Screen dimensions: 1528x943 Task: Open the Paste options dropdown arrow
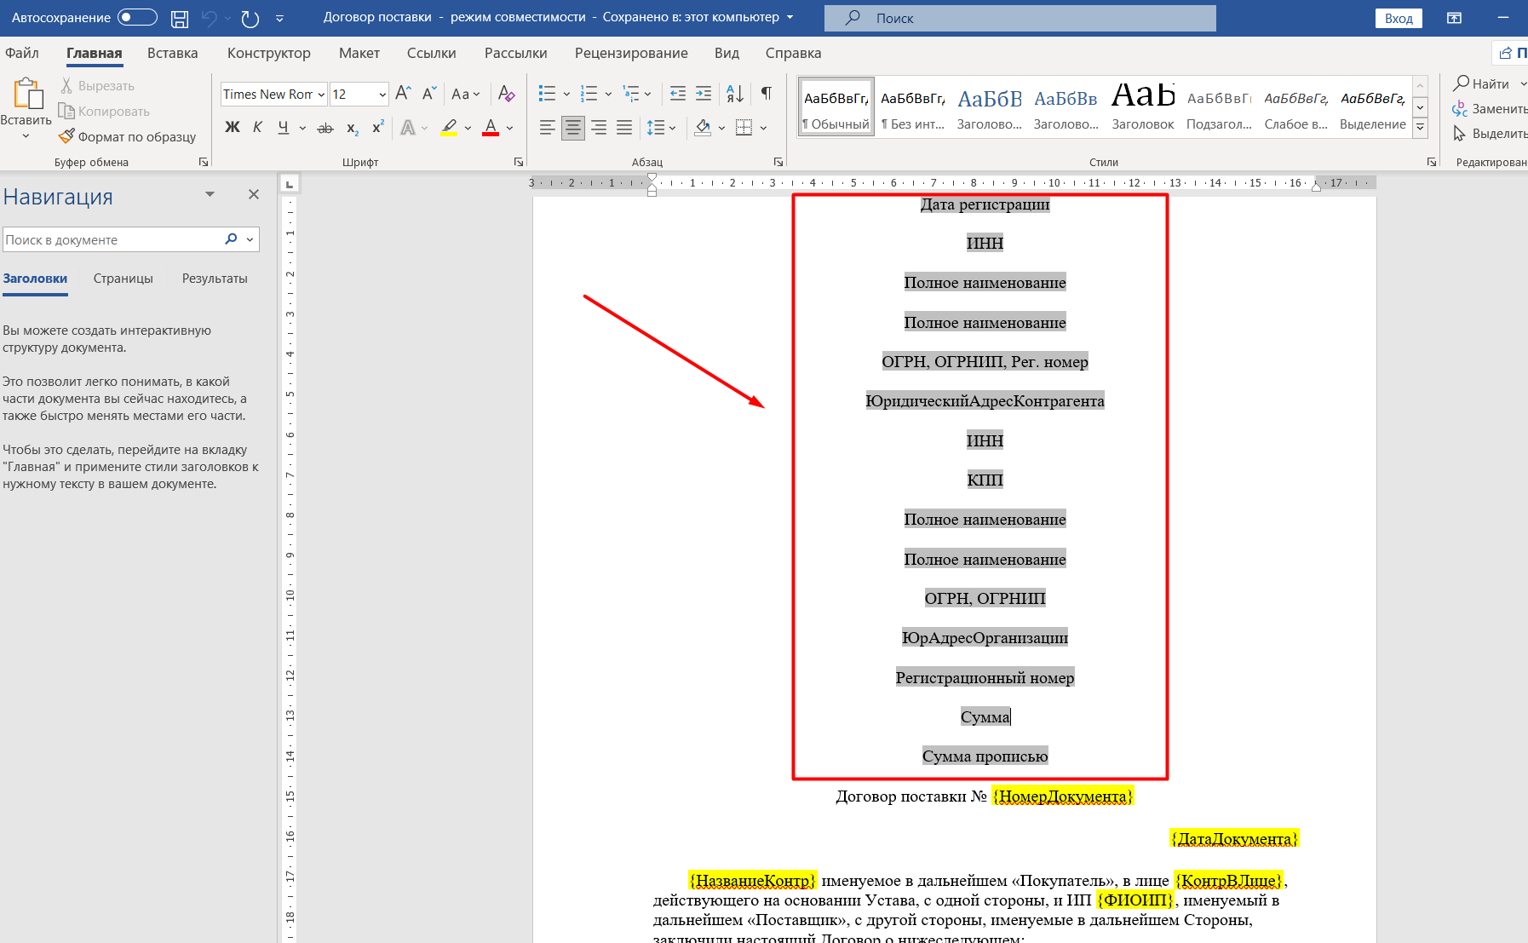[x=26, y=135]
